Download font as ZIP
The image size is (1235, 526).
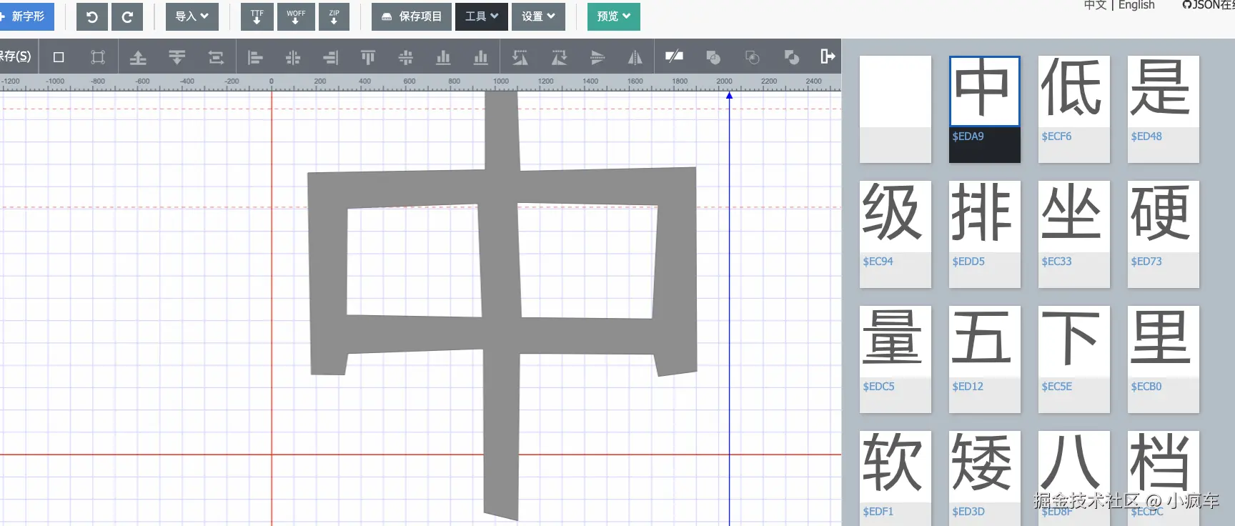(334, 16)
